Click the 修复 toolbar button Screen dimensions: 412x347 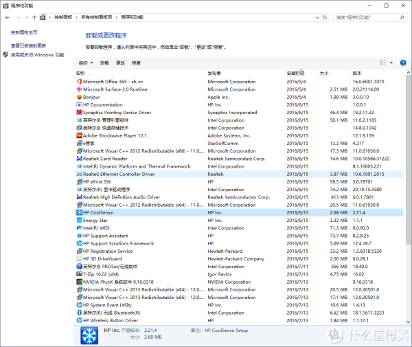click(137, 63)
